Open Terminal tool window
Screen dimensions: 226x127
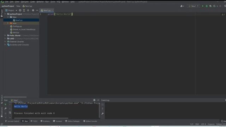coord(58,121)
